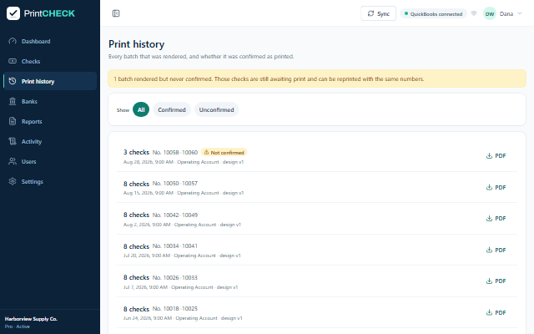Click the Aug 15, 2026 batch details
The image size is (534, 334).
click(184, 193)
